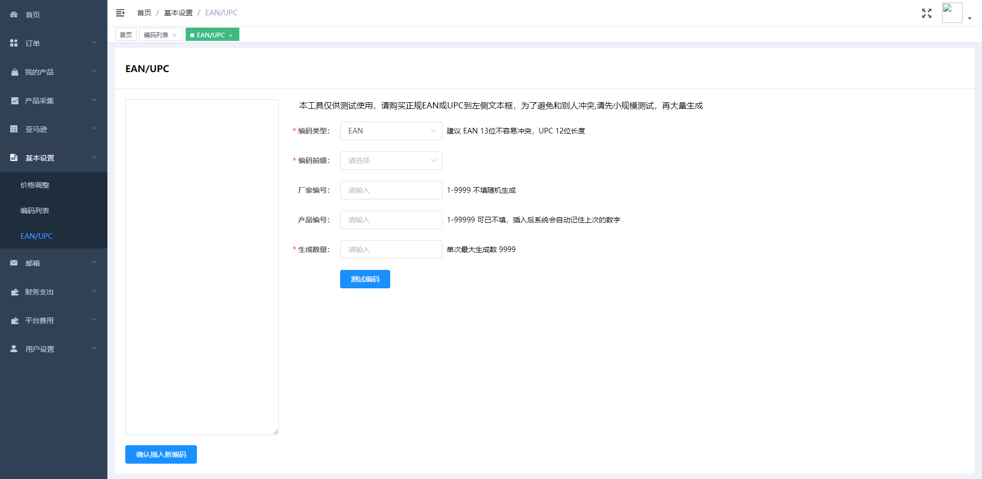
Task: Click the 确认插入新编码 button
Action: (x=161, y=454)
